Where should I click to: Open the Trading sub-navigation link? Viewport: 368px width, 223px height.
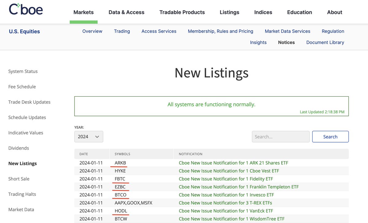(x=122, y=31)
